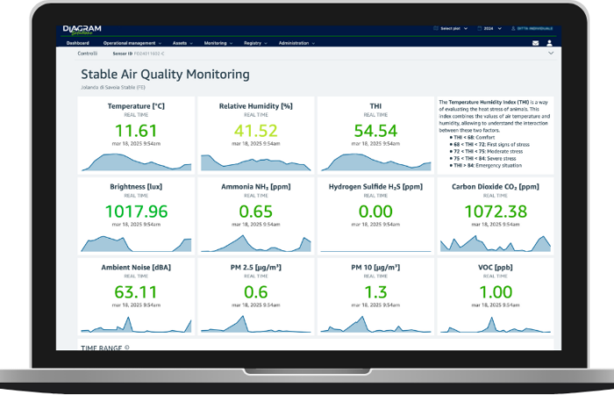Click the Ambient Noise value 63.11
Viewport: 614px width, 395px height.
point(136,292)
